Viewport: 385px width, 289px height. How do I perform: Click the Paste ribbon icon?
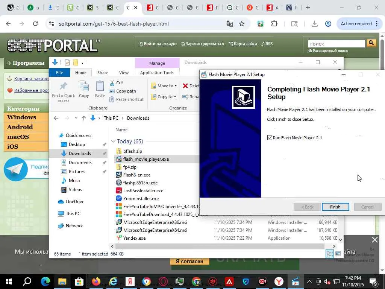coord(100,86)
